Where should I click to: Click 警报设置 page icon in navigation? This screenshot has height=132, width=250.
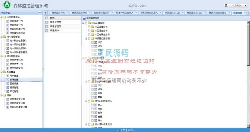[x=7, y=84]
